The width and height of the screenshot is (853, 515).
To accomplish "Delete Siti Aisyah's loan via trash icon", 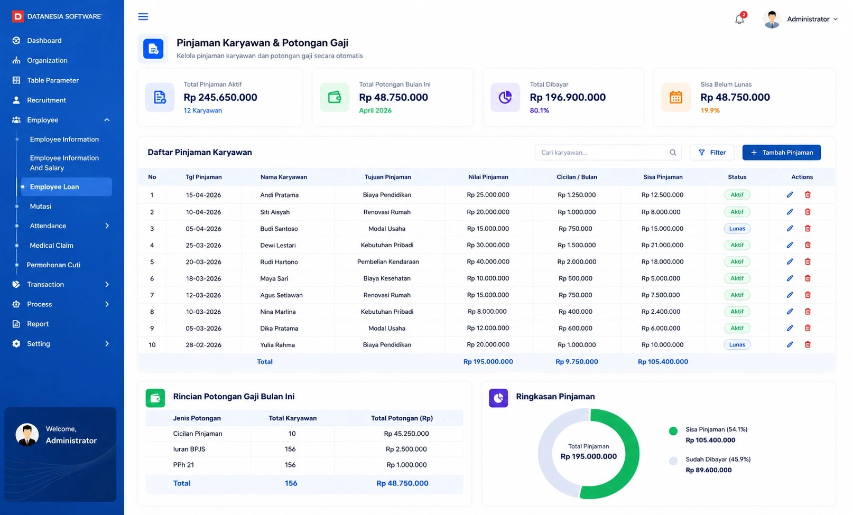I will coord(808,212).
